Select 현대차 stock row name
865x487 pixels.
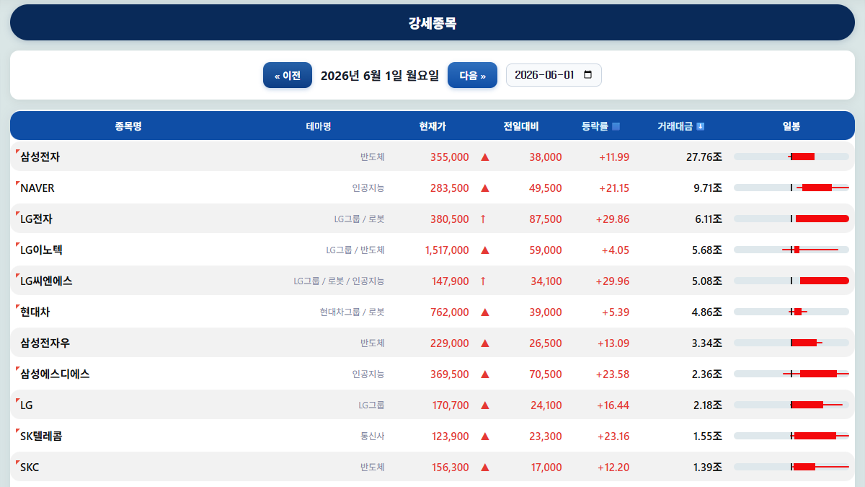(x=35, y=312)
